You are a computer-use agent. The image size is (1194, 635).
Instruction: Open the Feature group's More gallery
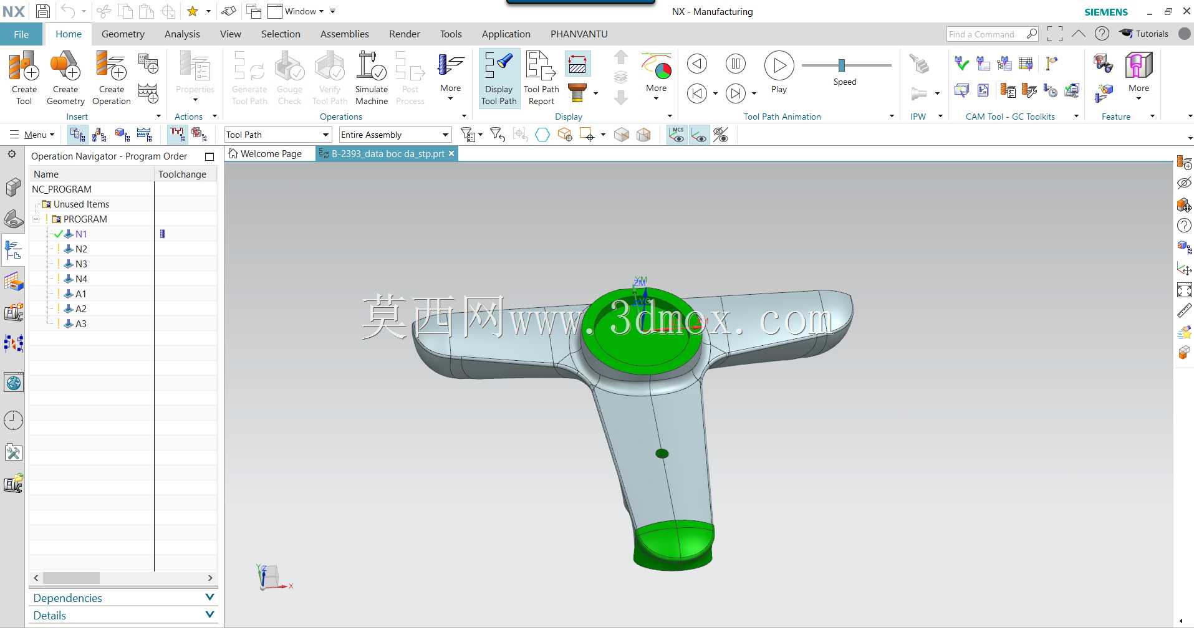pos(1139,75)
